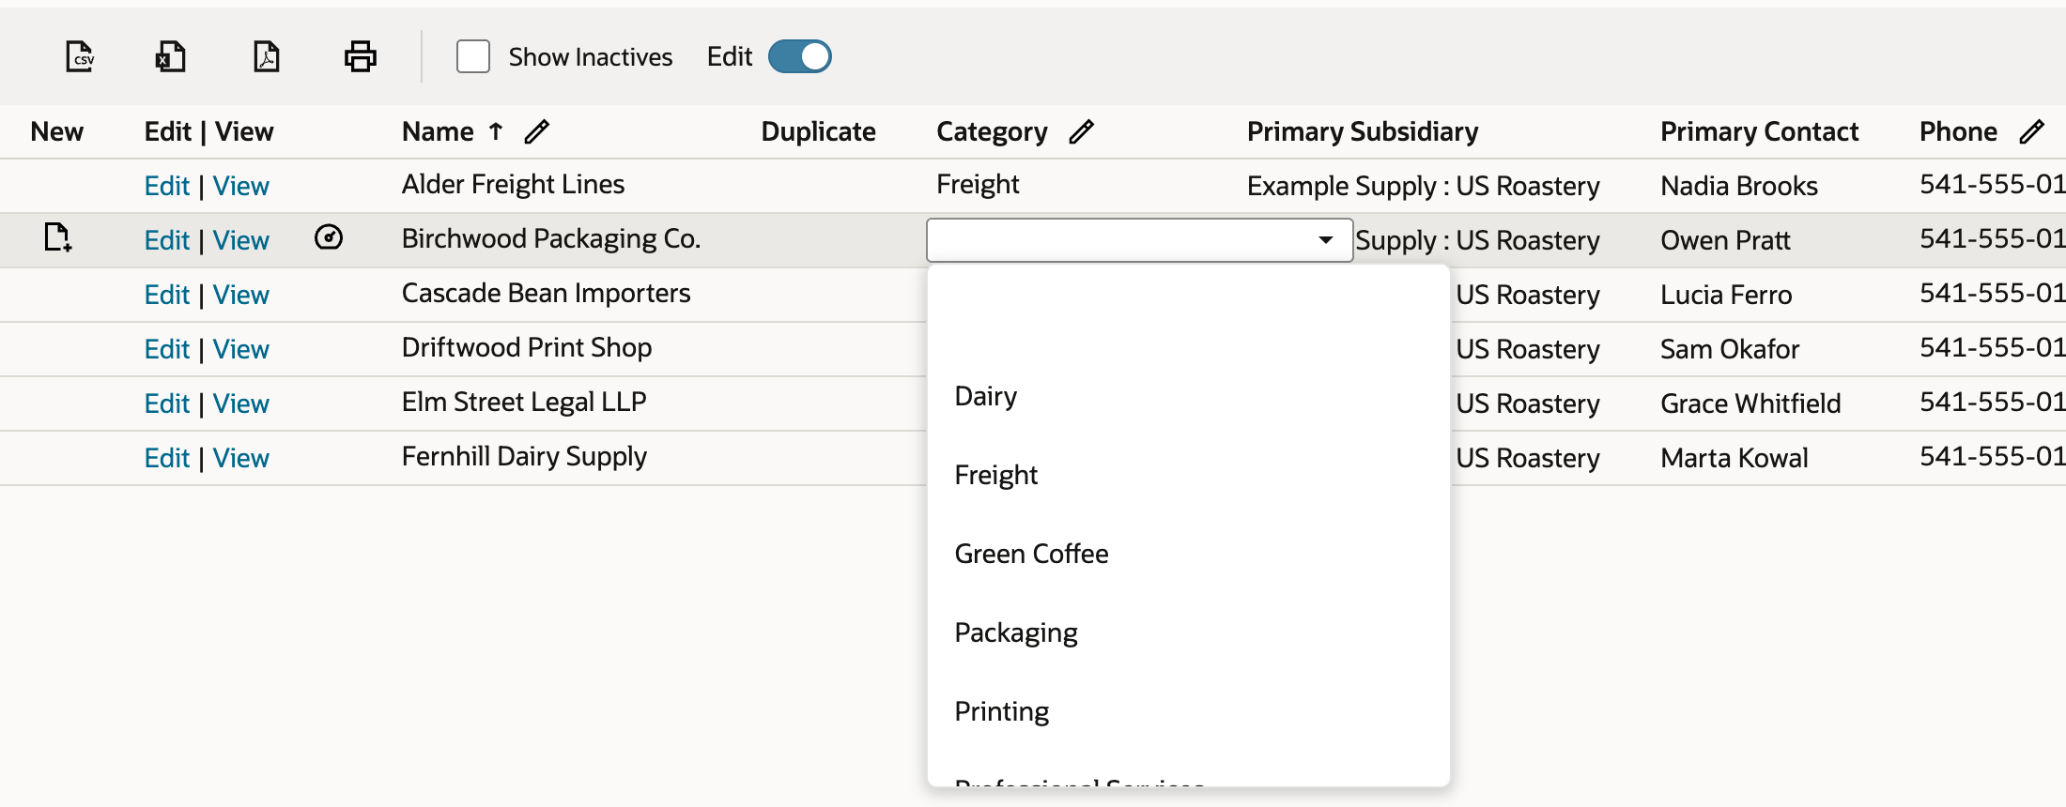
Task: Choose Freight from the category dropdown list
Action: pos(1189,475)
